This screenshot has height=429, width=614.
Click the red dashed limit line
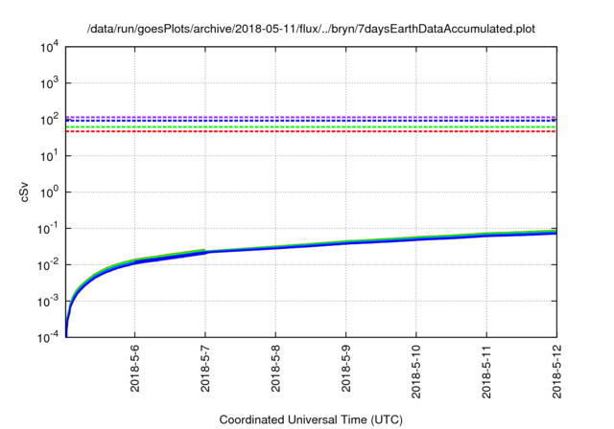click(311, 131)
